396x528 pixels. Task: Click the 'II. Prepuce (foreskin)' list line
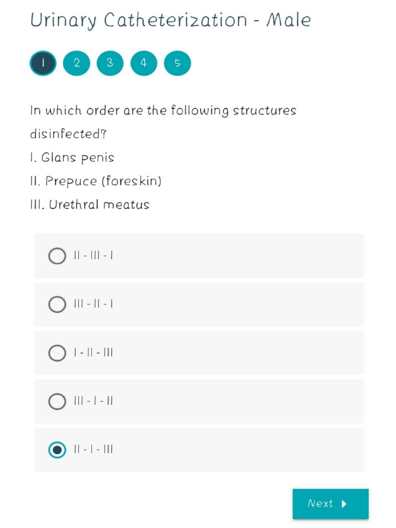tap(96, 181)
